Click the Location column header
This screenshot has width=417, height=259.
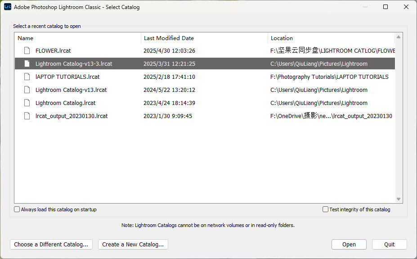click(x=332, y=38)
